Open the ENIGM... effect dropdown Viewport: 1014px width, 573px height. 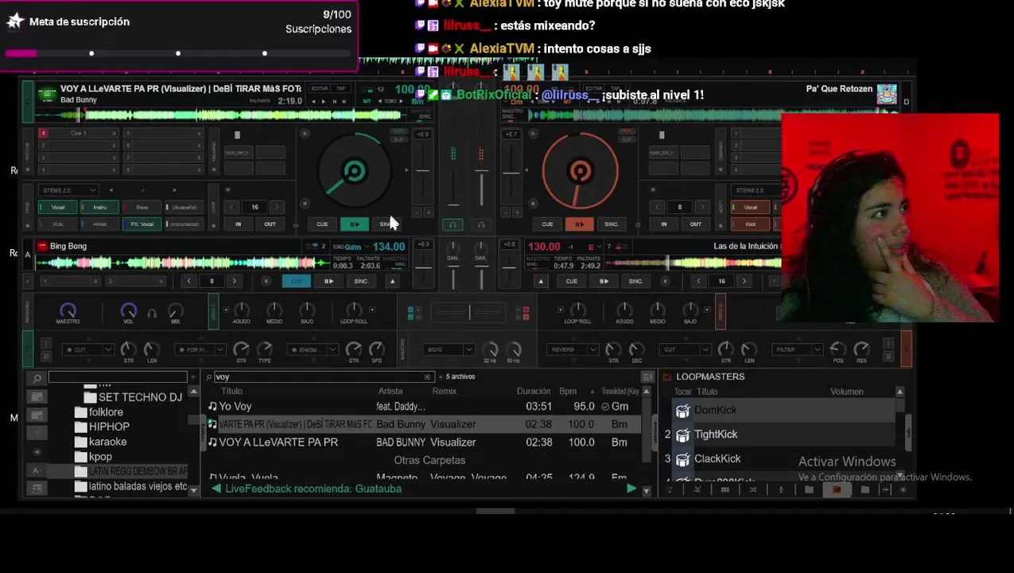click(x=312, y=349)
